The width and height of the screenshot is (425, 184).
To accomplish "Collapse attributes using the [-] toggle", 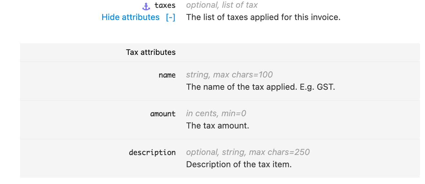I will (x=171, y=17).
